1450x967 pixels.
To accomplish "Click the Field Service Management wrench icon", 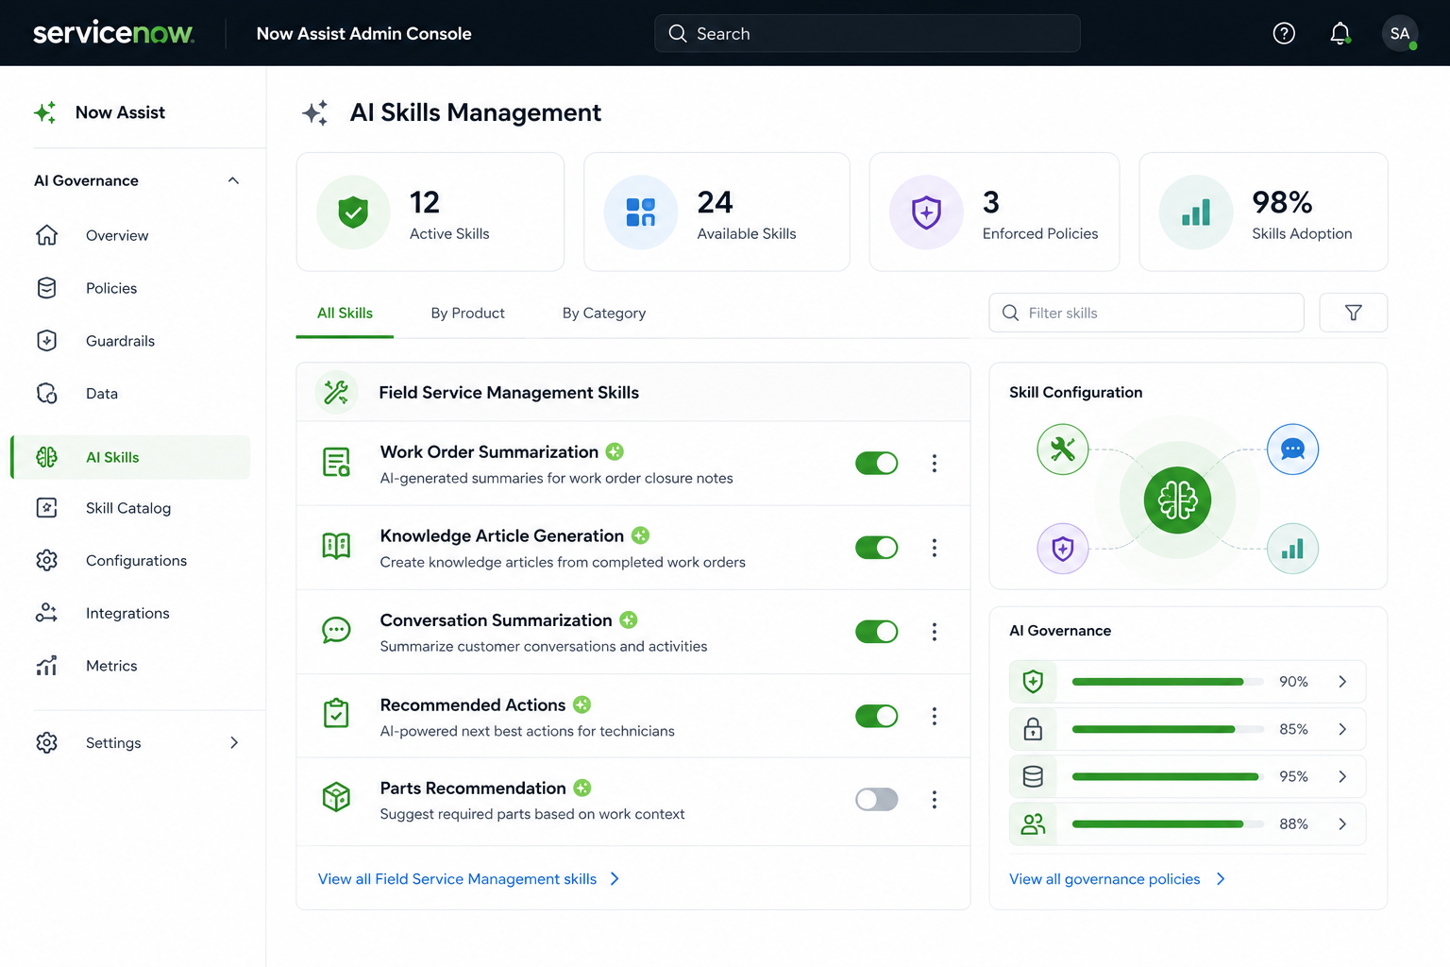I will [x=336, y=392].
